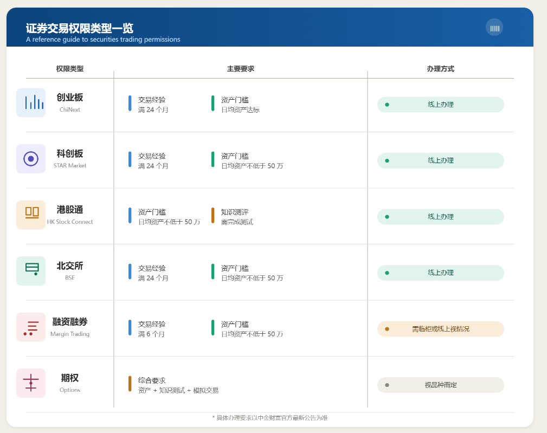547x433 pixels.
Task: Click 综合要求 label in 期权 row
Action: point(152,380)
